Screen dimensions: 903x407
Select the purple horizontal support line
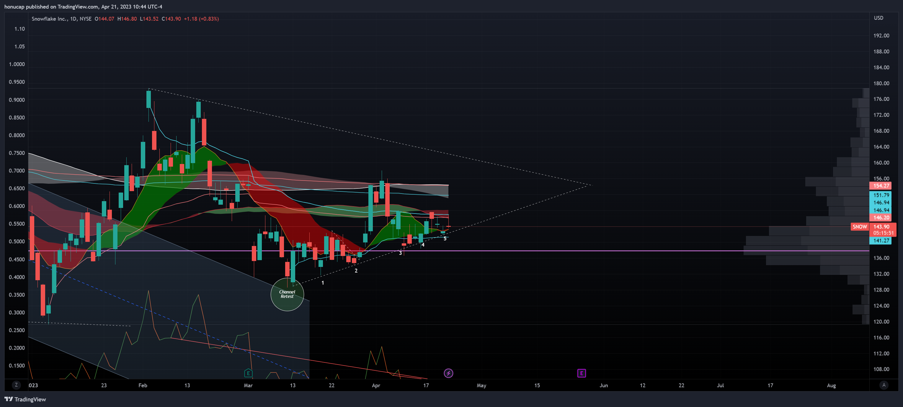tap(449, 251)
